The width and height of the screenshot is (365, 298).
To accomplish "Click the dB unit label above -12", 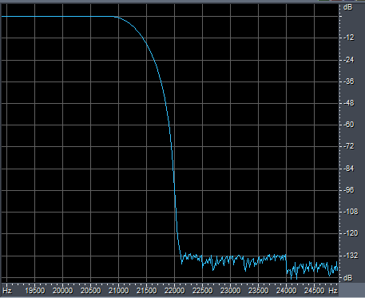I will [348, 7].
